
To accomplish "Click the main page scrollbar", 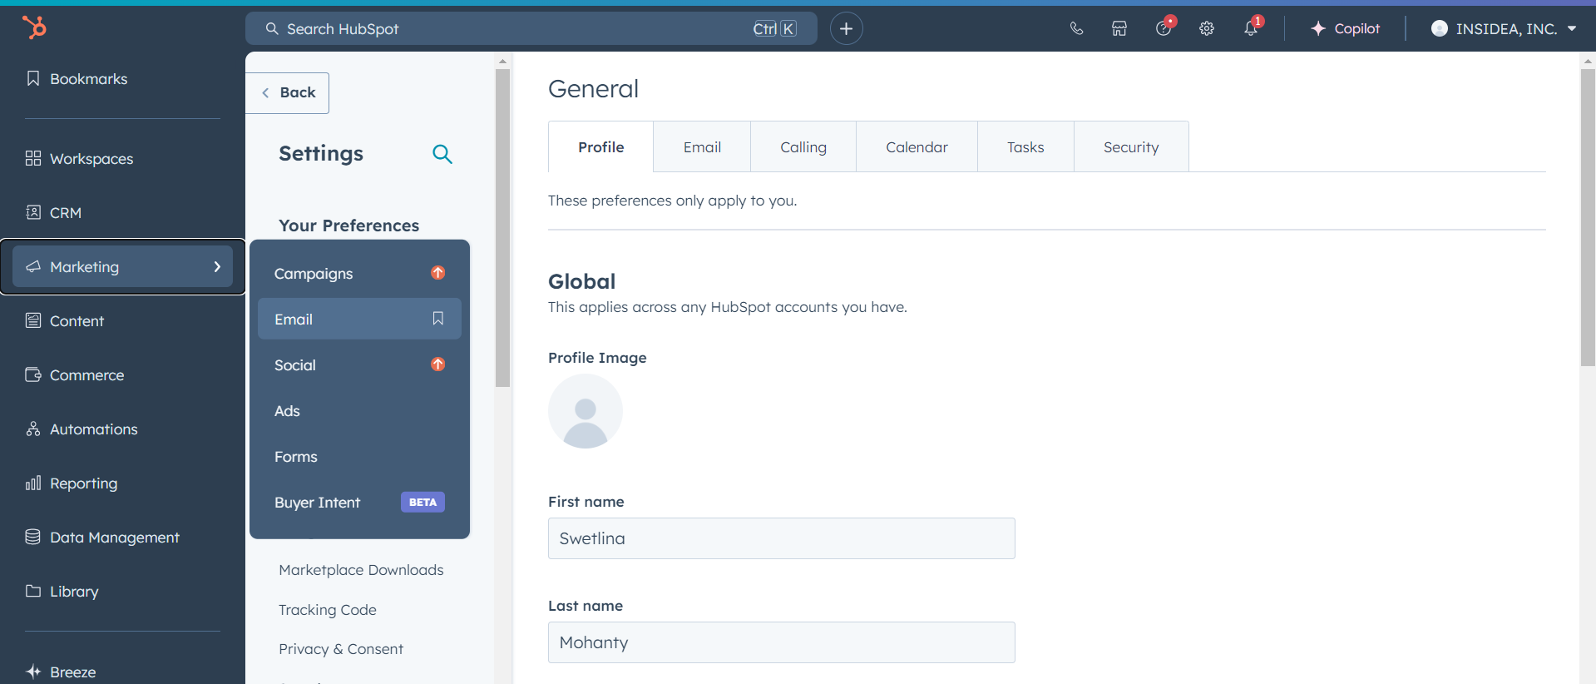I will click(1588, 216).
